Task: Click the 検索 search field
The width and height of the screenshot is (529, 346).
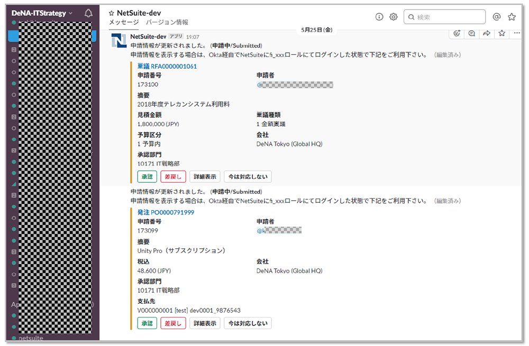Action: coord(444,17)
